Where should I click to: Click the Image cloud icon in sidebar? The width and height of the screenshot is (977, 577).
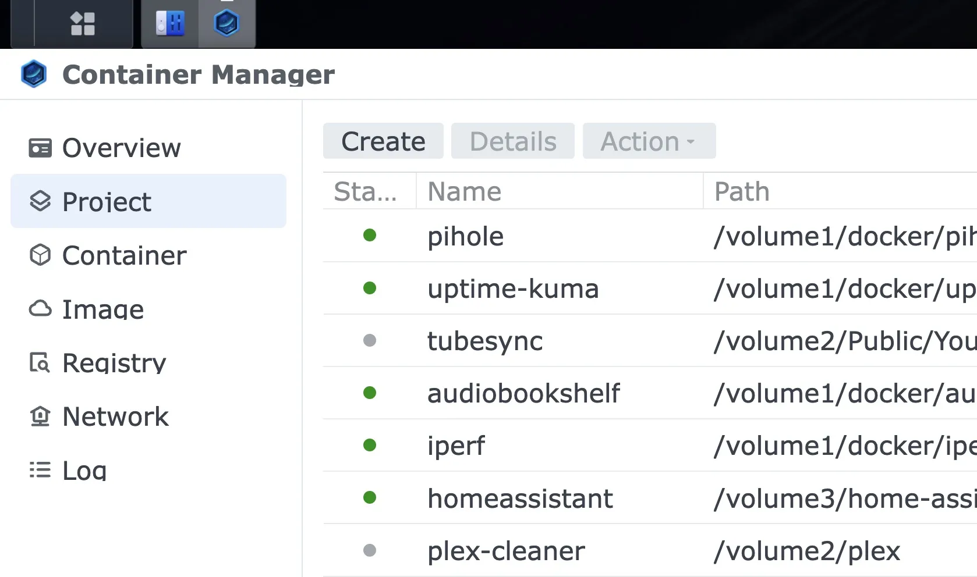[x=40, y=308]
